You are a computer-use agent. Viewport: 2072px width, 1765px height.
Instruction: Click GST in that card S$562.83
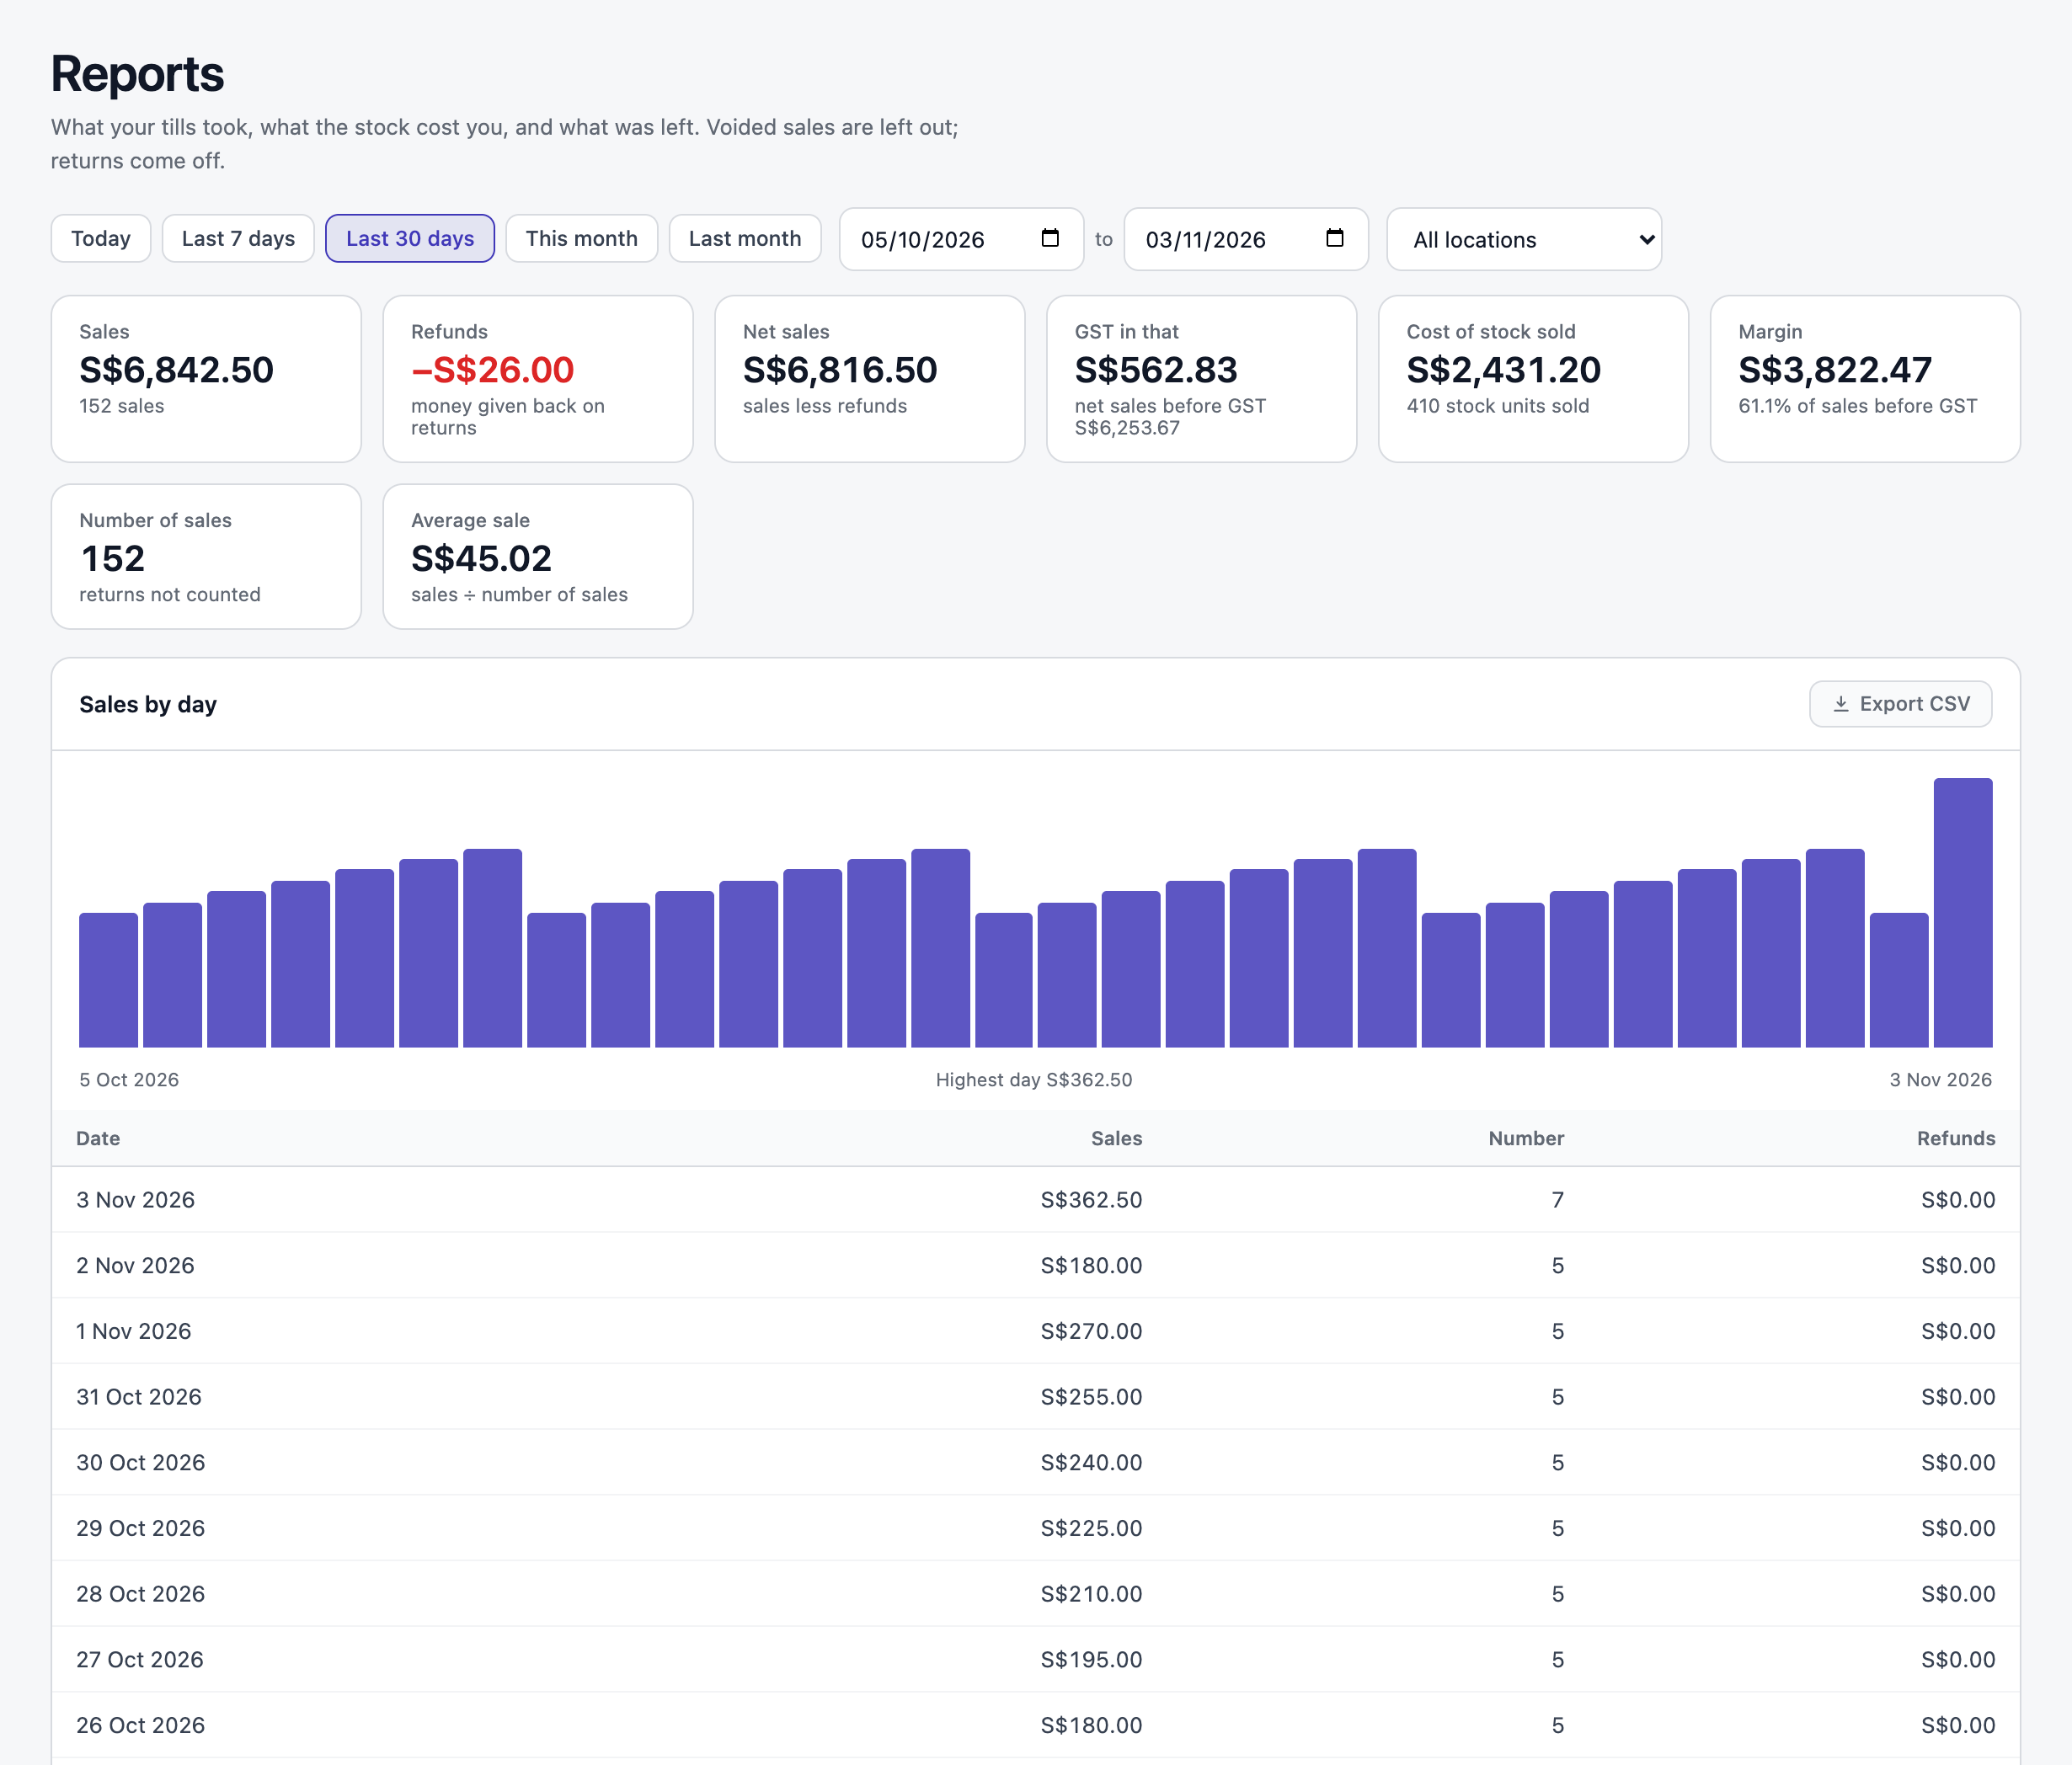[x=1201, y=379]
